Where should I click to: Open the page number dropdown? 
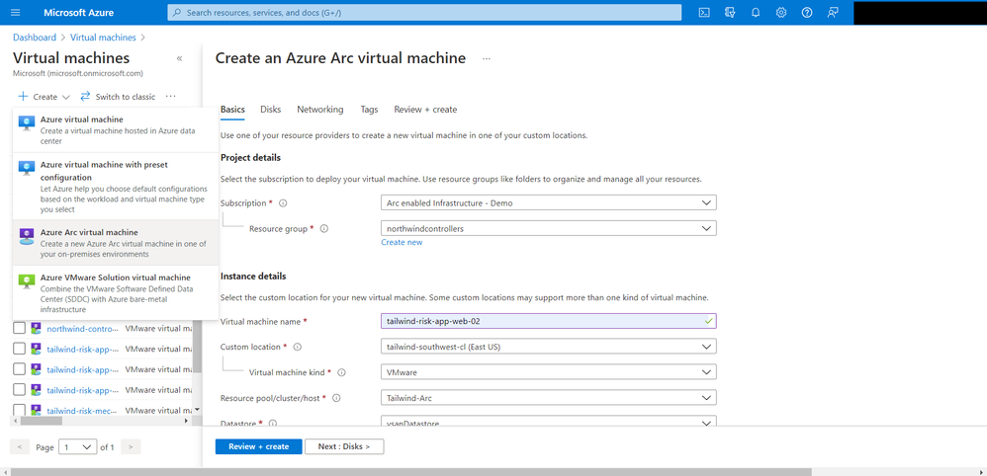pyautogui.click(x=77, y=447)
